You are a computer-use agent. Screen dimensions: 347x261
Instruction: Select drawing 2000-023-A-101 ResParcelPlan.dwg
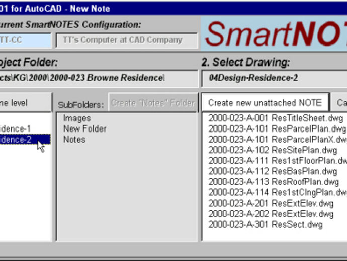tap(277, 129)
